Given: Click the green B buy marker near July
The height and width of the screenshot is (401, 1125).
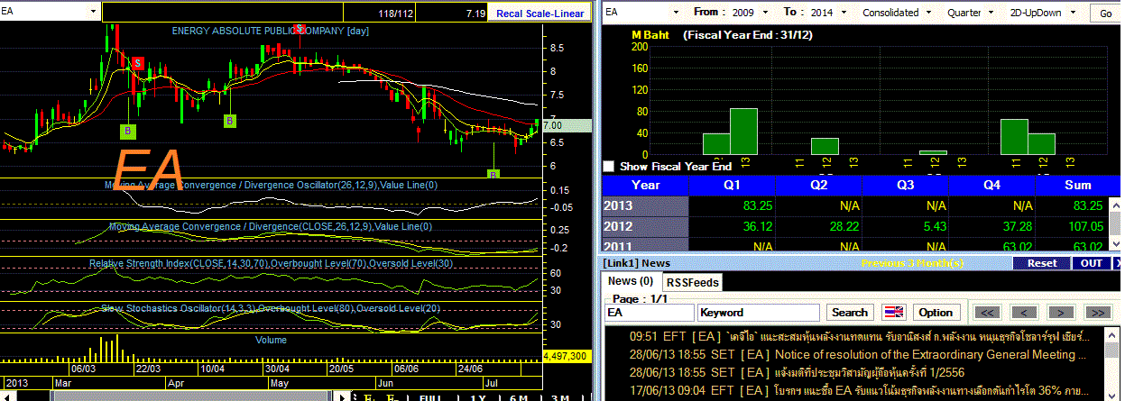Looking at the screenshot, I should 493,174.
